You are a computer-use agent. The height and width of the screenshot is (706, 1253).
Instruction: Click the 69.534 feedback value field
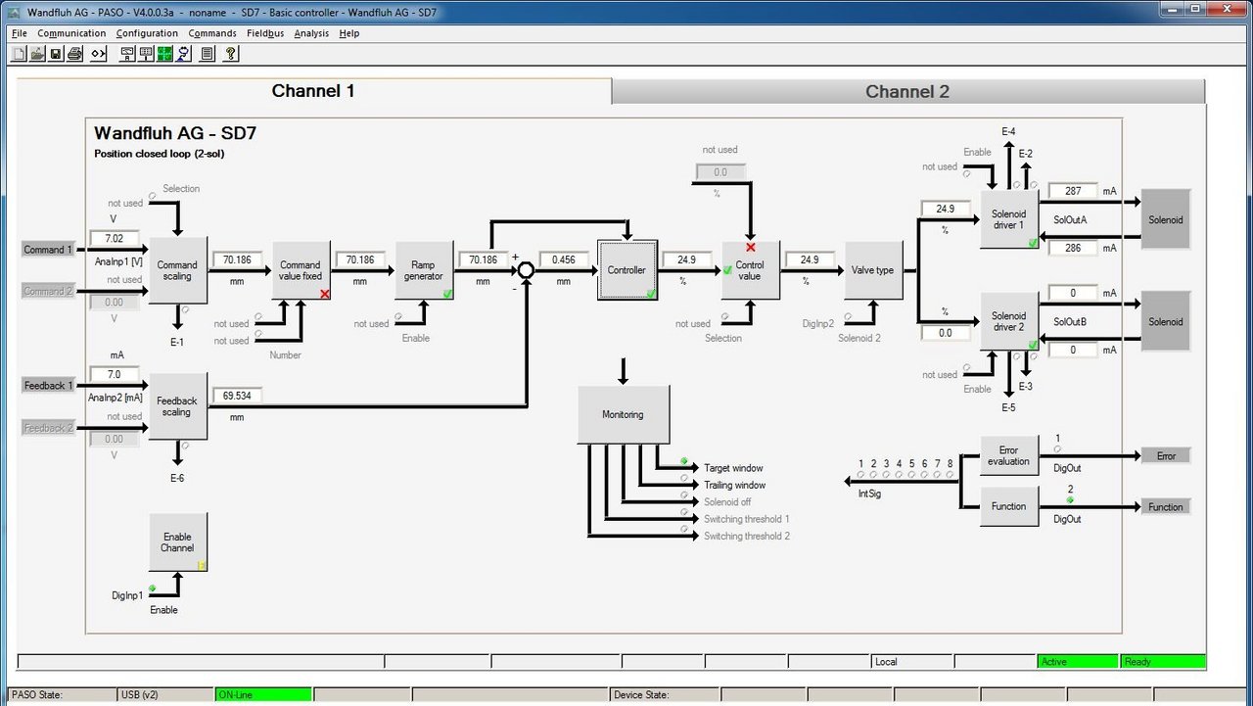tap(237, 396)
